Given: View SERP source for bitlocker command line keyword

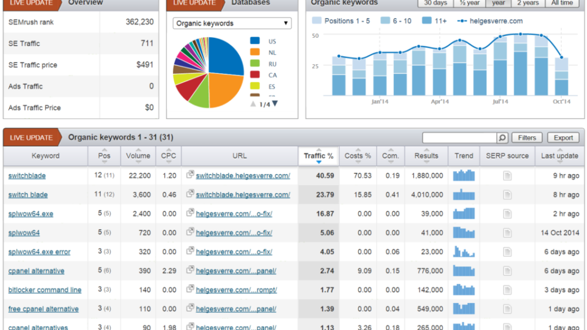Looking at the screenshot, I should coord(508,290).
